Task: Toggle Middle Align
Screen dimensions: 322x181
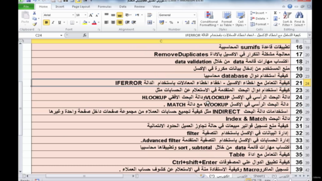Action: 113,15
